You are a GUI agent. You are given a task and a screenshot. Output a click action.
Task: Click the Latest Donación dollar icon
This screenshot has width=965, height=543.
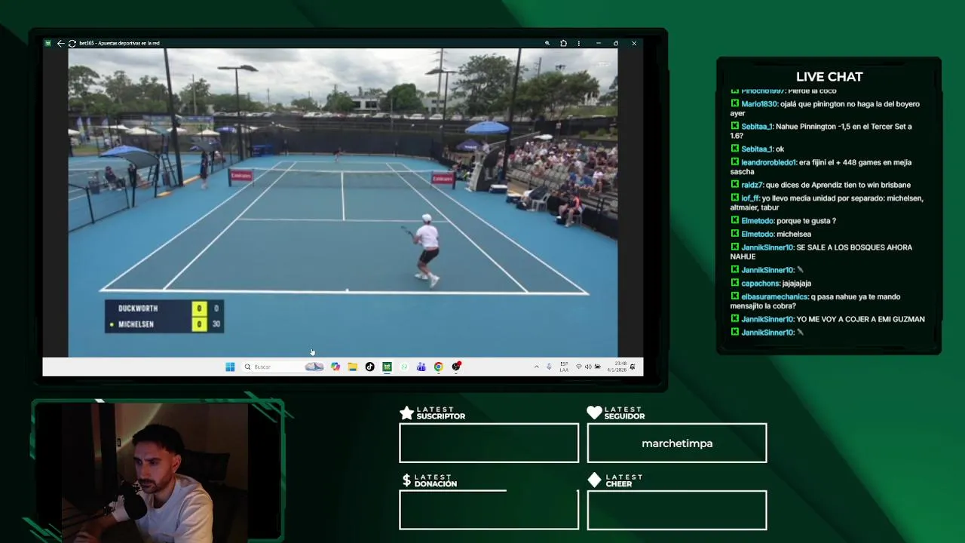click(406, 480)
